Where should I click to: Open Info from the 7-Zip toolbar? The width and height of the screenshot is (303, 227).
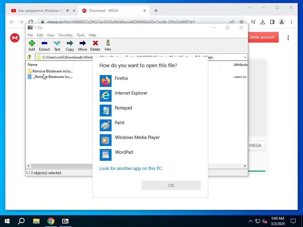(108, 46)
